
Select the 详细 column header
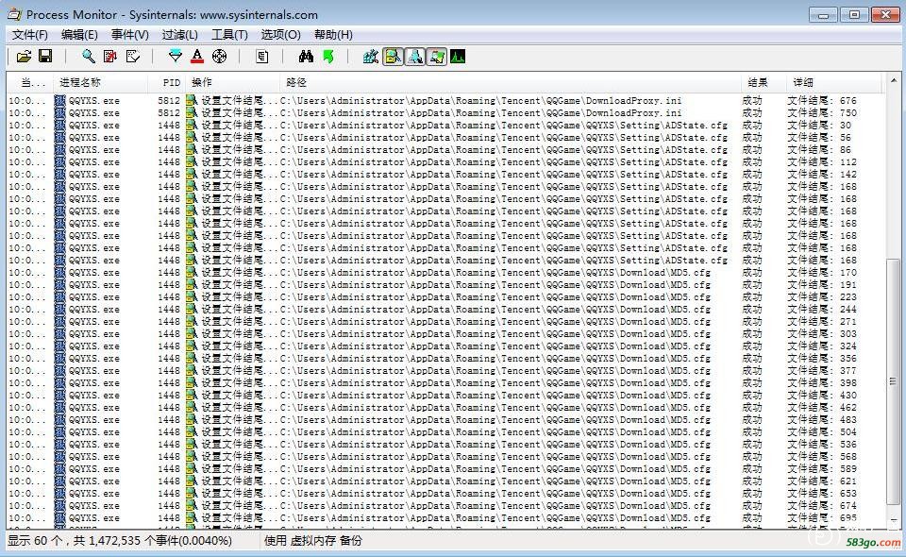835,83
